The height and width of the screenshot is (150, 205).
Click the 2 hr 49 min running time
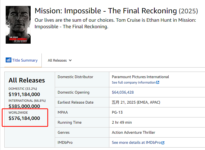point(122,122)
